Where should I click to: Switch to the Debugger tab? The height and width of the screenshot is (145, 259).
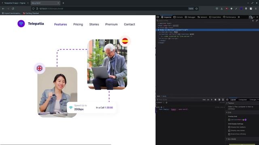(x=190, y=17)
